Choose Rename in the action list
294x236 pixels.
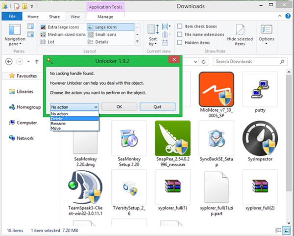tap(74, 124)
